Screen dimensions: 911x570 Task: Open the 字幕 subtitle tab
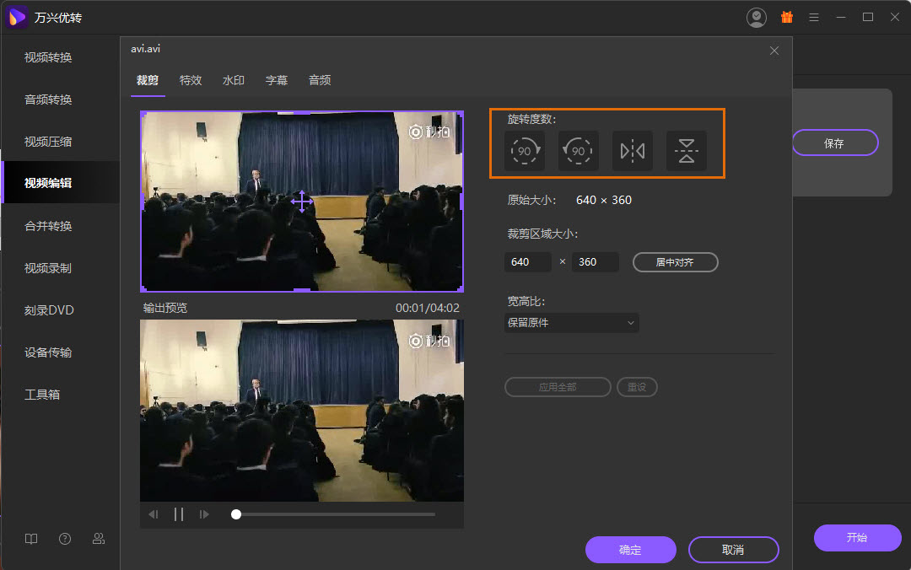click(277, 80)
